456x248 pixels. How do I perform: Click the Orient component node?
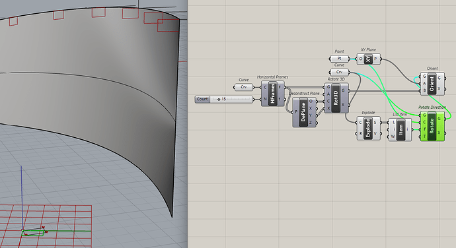(x=432, y=84)
